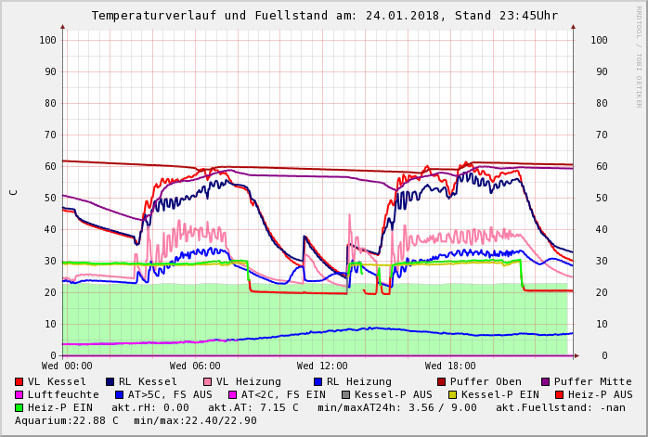Select the green Heiz-P EIN swatch
Image resolution: width=648 pixels, height=437 pixels.
[x=19, y=407]
